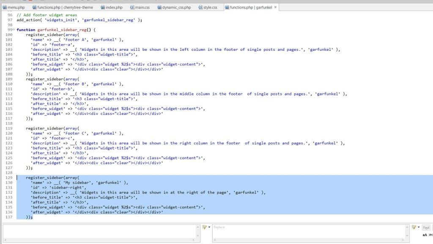The height and width of the screenshot is (244, 433).
Task: Open the replace history dropdown arrow
Action: [x=418, y=227]
